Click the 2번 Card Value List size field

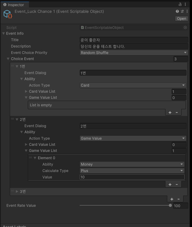click(179, 145)
